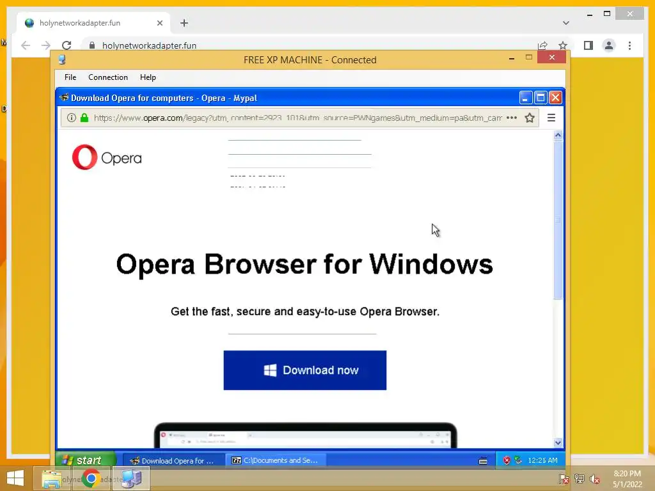Open the Mypal hamburger menu
The width and height of the screenshot is (655, 491).
[551, 118]
